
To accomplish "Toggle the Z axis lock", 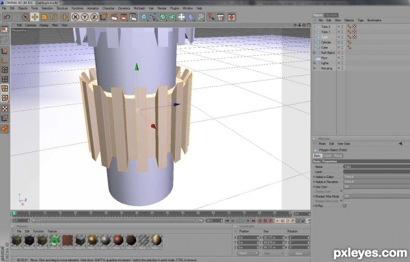I will click(x=94, y=17).
